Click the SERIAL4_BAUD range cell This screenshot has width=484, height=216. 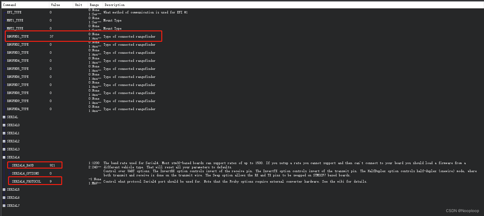coord(95,165)
